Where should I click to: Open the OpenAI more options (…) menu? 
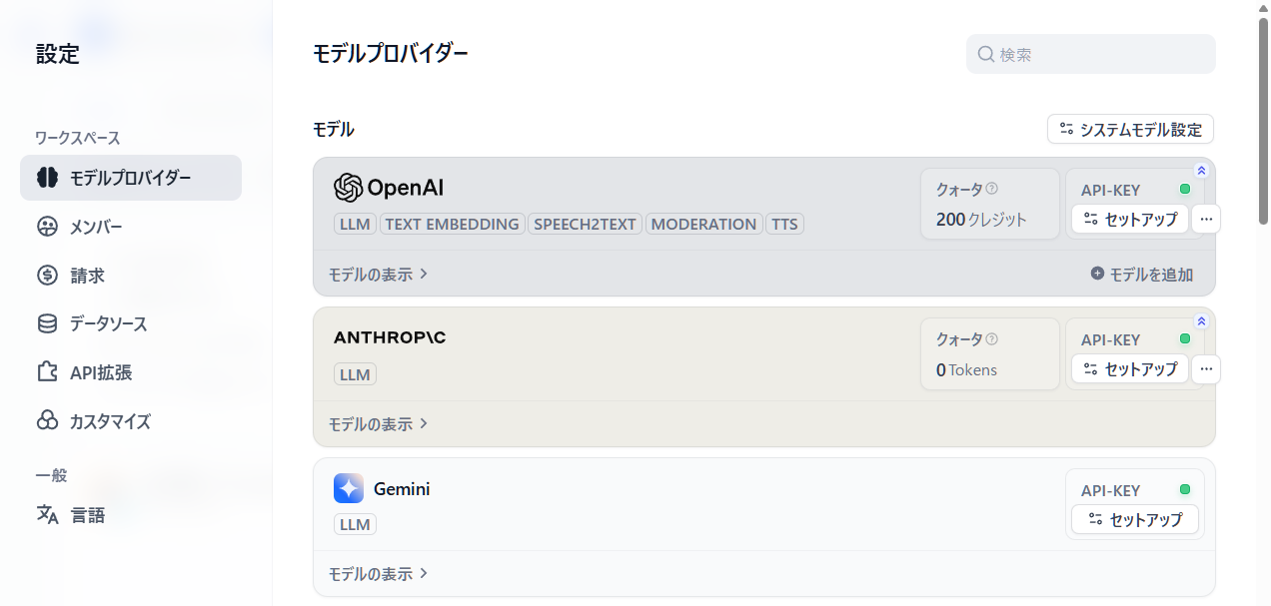pos(1206,219)
